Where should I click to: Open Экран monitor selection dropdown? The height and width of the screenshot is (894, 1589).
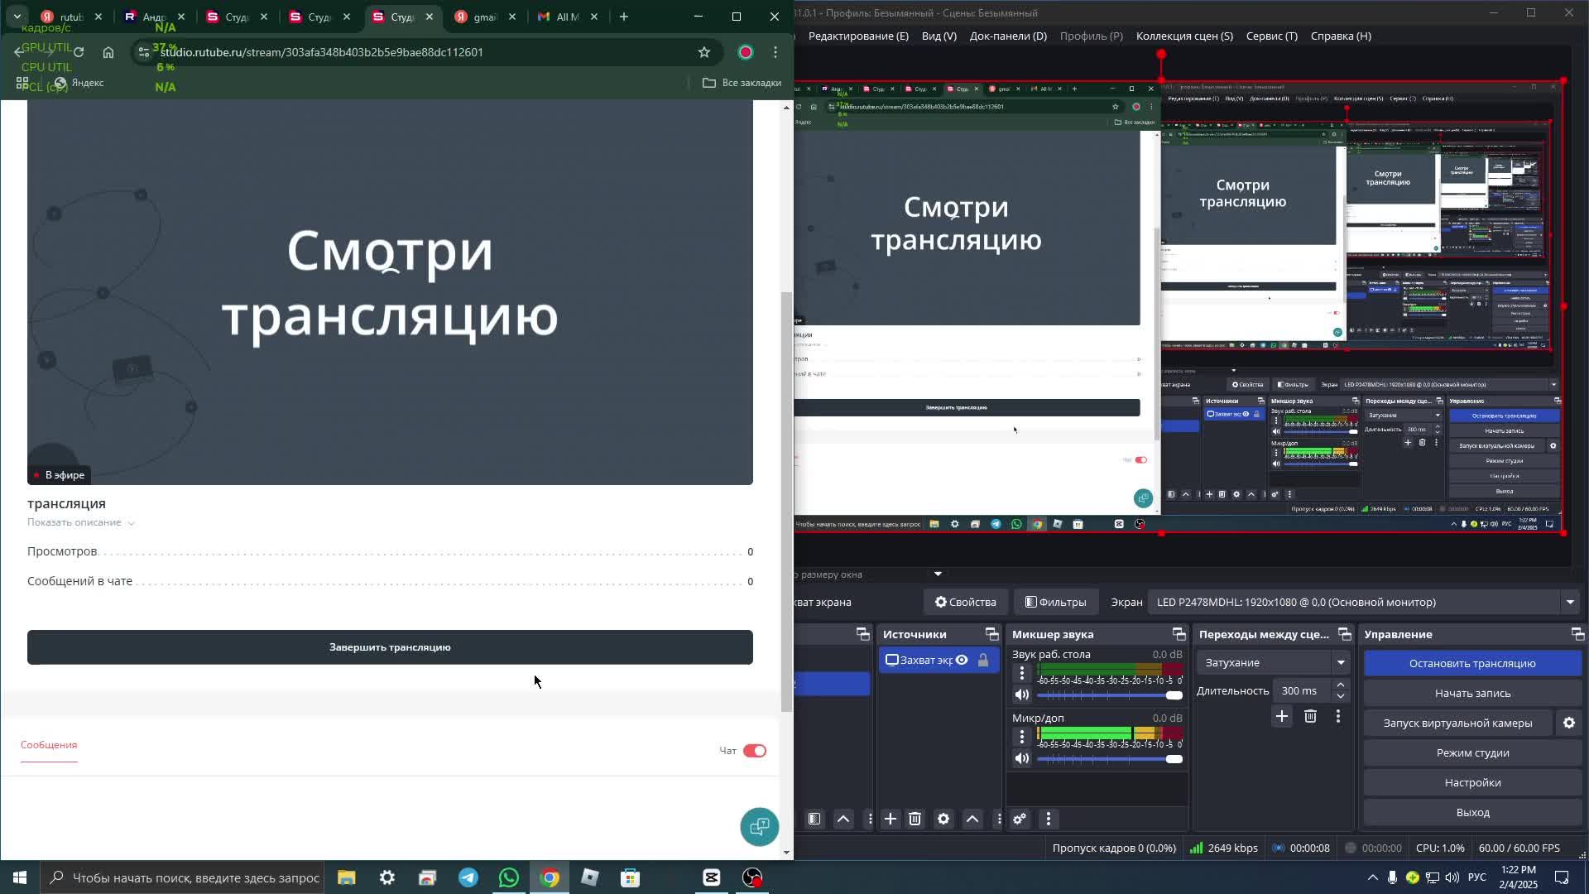tap(1364, 602)
